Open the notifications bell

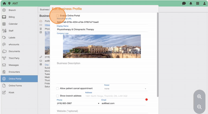click(191, 3)
